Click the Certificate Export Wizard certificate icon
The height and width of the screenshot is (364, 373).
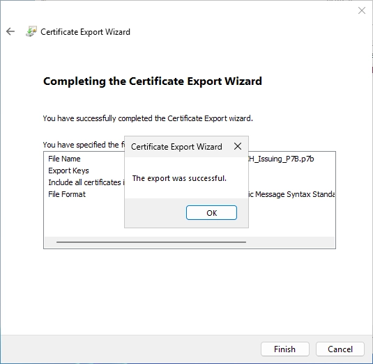click(31, 31)
